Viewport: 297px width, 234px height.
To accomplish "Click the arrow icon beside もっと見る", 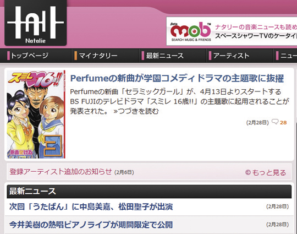I will click(248, 172).
